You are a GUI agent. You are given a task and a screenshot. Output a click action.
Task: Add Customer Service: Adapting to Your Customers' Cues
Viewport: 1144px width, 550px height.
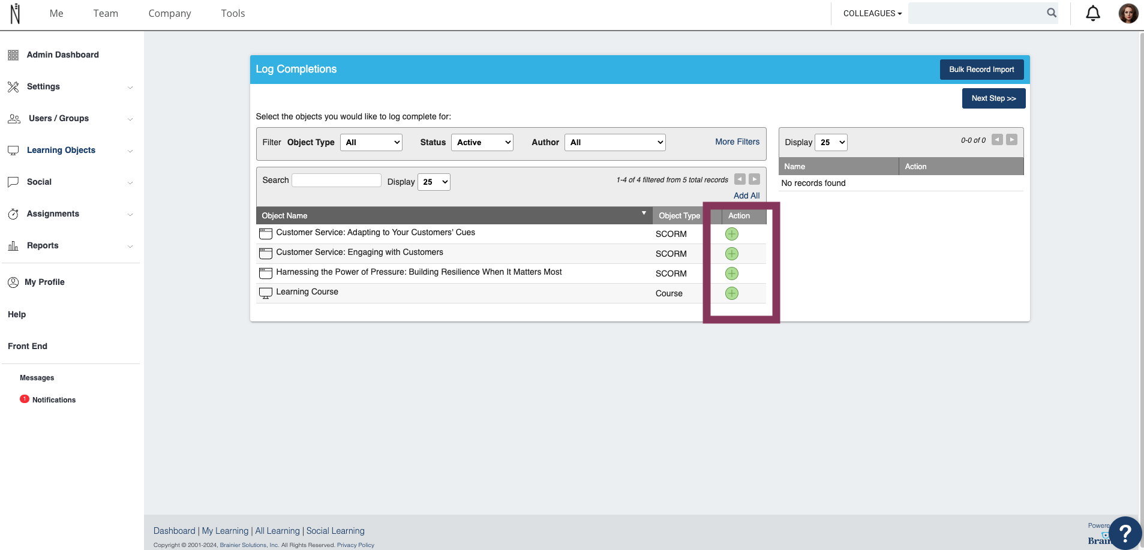(731, 234)
